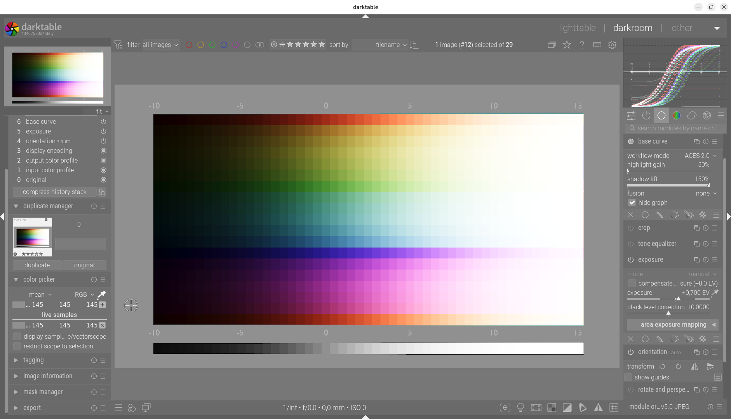Open the other views menu

pyautogui.click(x=682, y=28)
